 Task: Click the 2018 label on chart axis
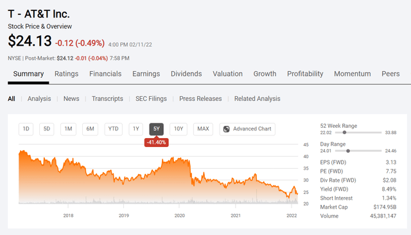pos(68,216)
